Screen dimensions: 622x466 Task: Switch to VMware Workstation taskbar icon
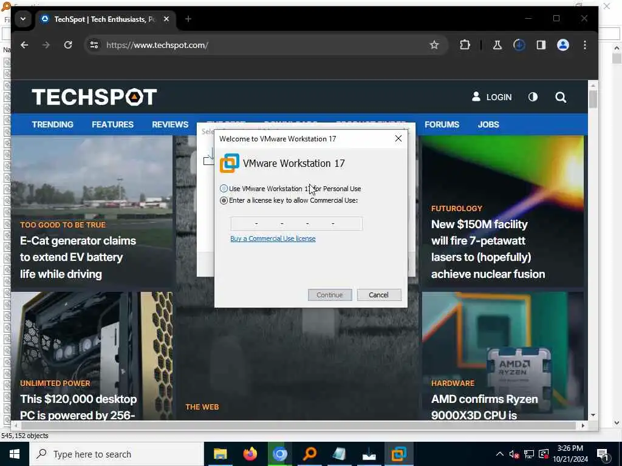(x=399, y=454)
